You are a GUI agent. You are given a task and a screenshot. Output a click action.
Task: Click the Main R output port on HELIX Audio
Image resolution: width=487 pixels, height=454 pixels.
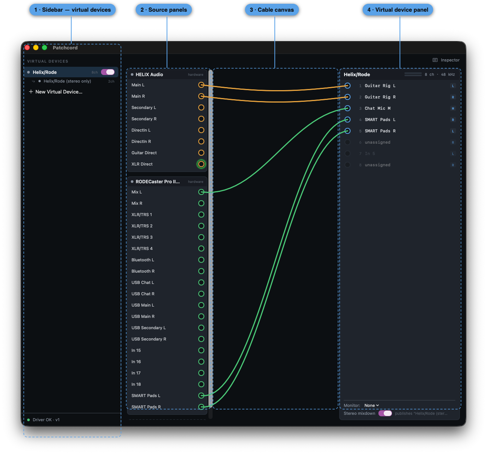201,96
